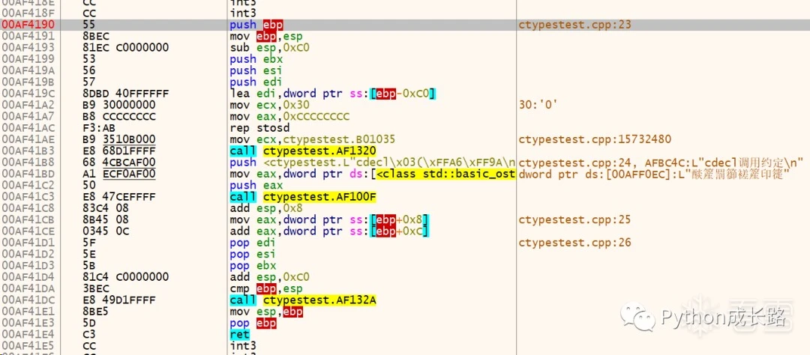Click the comment 'ctypestest.cpp:23'

(x=575, y=25)
